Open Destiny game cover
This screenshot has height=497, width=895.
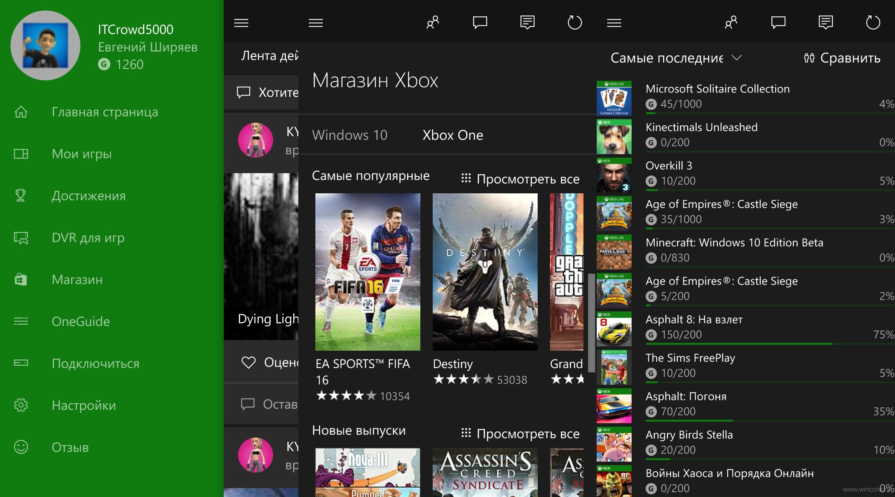click(485, 272)
